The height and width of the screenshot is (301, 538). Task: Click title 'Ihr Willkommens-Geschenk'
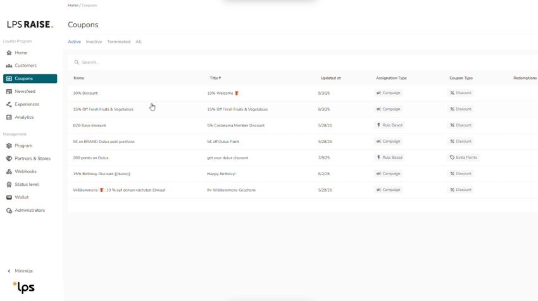(231, 190)
